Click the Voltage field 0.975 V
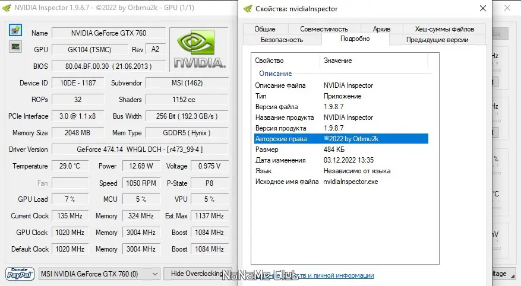Screen dimensions: 521x286 210,166
